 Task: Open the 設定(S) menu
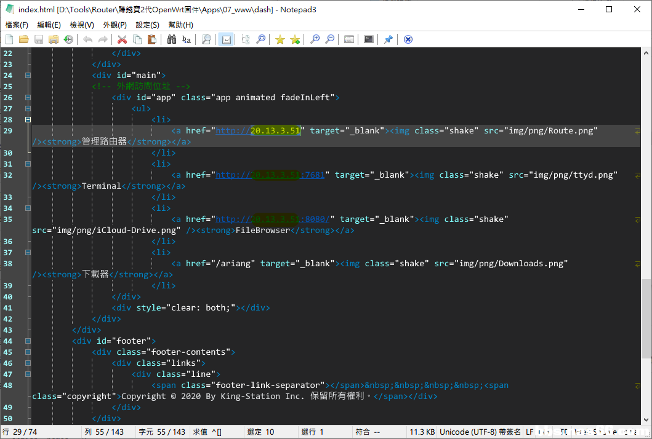pyautogui.click(x=147, y=25)
